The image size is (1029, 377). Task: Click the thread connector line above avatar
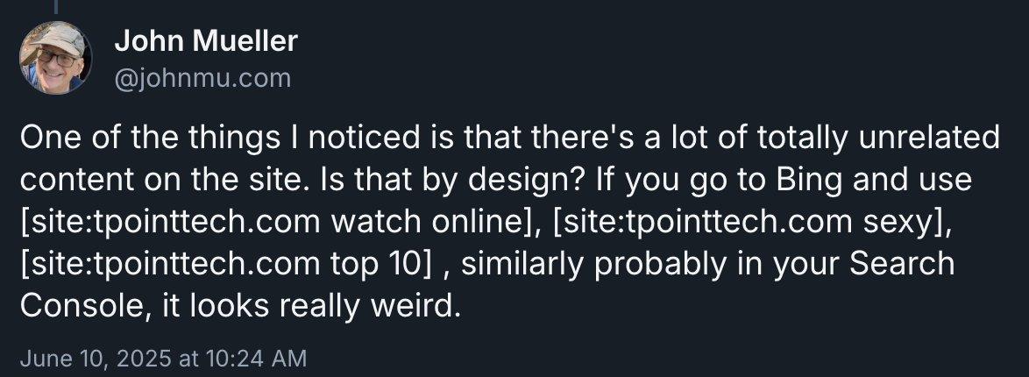point(56,6)
